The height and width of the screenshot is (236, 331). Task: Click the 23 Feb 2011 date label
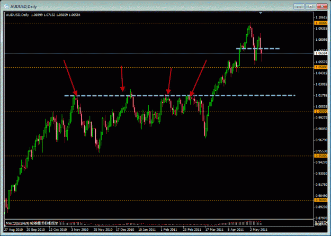click(x=192, y=230)
